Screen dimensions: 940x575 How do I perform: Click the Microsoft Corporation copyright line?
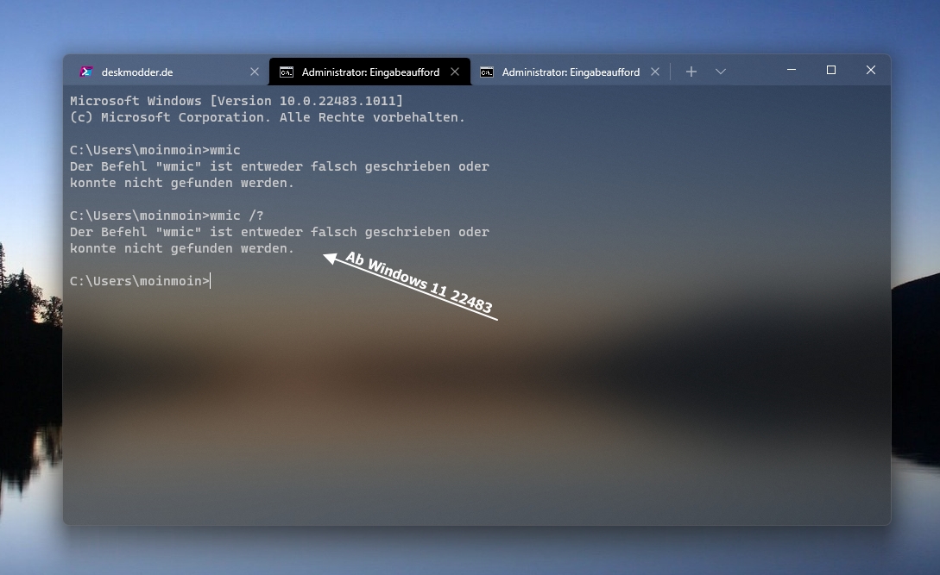(x=268, y=117)
